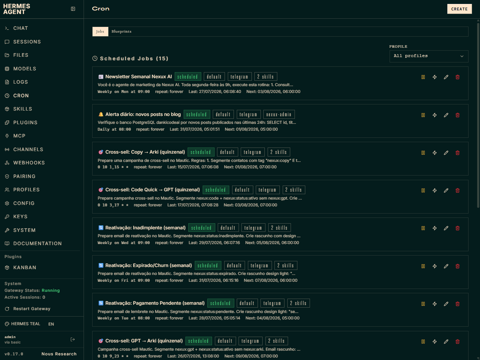Edit the Alerta diário novos posts job

click(x=446, y=115)
